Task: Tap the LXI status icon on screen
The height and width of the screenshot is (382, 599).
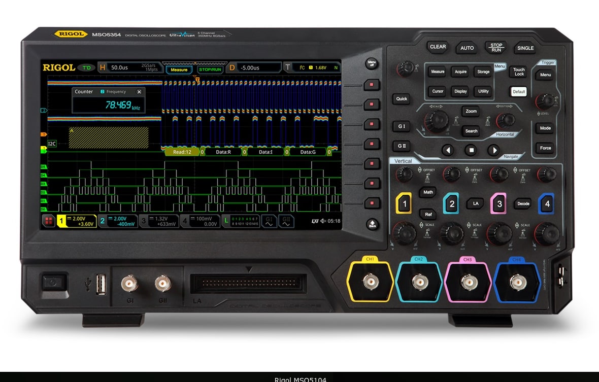Action: click(315, 221)
